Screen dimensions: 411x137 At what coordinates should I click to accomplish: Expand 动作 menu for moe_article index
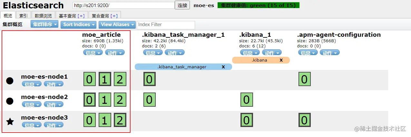(115, 53)
